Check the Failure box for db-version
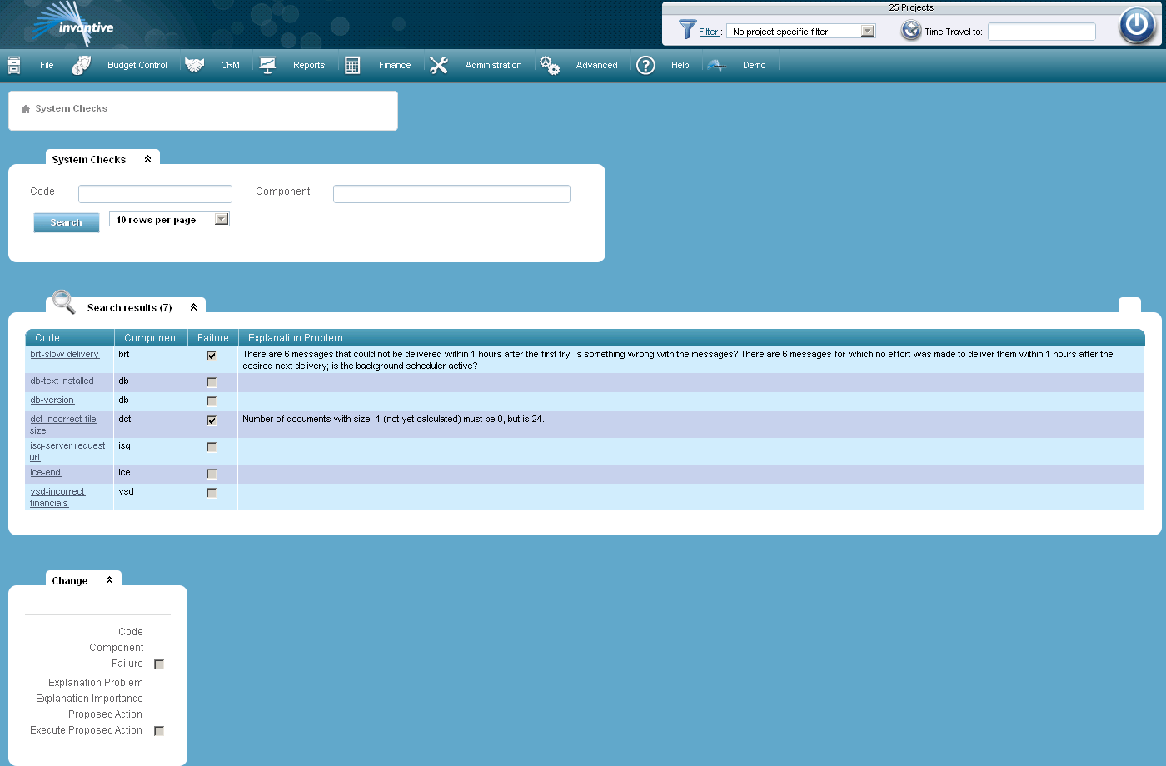 pyautogui.click(x=212, y=400)
